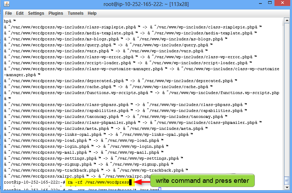The width and height of the screenshot is (292, 193).
Task: Click the window title root@ip-10-252-165-222
Action: tap(146, 4)
